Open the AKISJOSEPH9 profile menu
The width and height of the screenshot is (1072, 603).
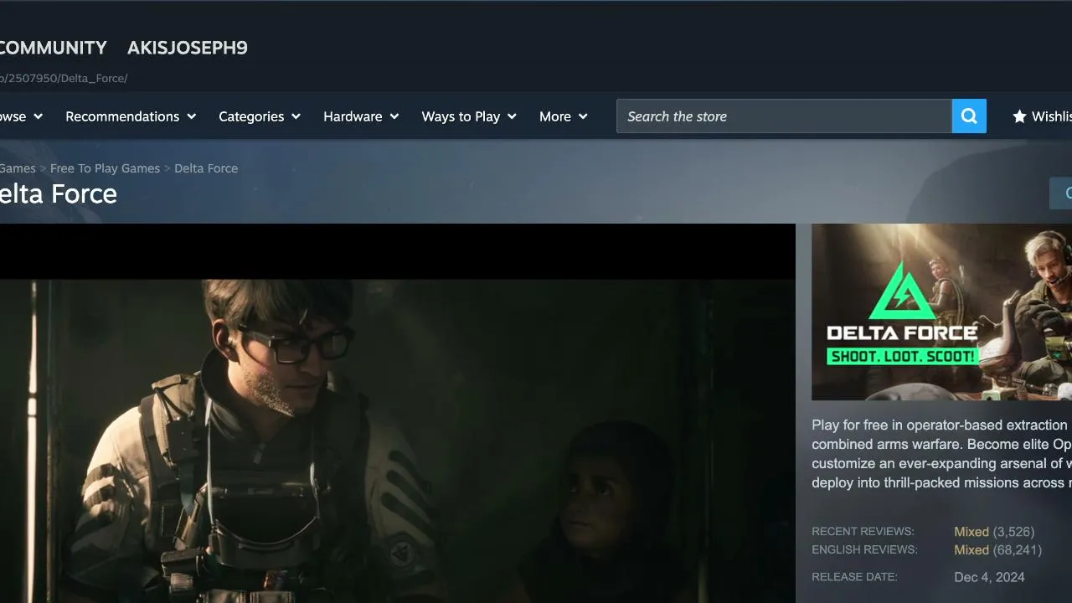coord(188,48)
